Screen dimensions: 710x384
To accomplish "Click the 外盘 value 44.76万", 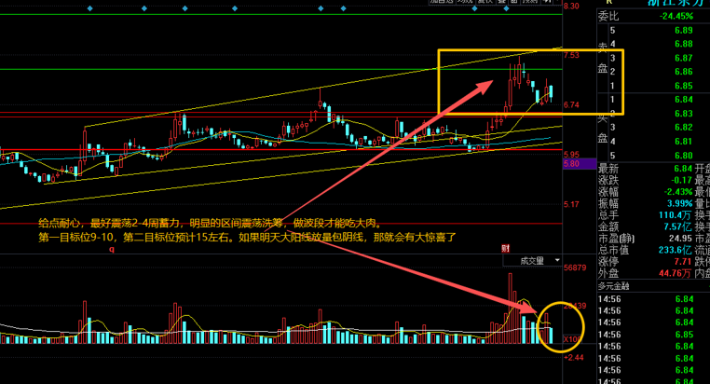I will point(676,273).
